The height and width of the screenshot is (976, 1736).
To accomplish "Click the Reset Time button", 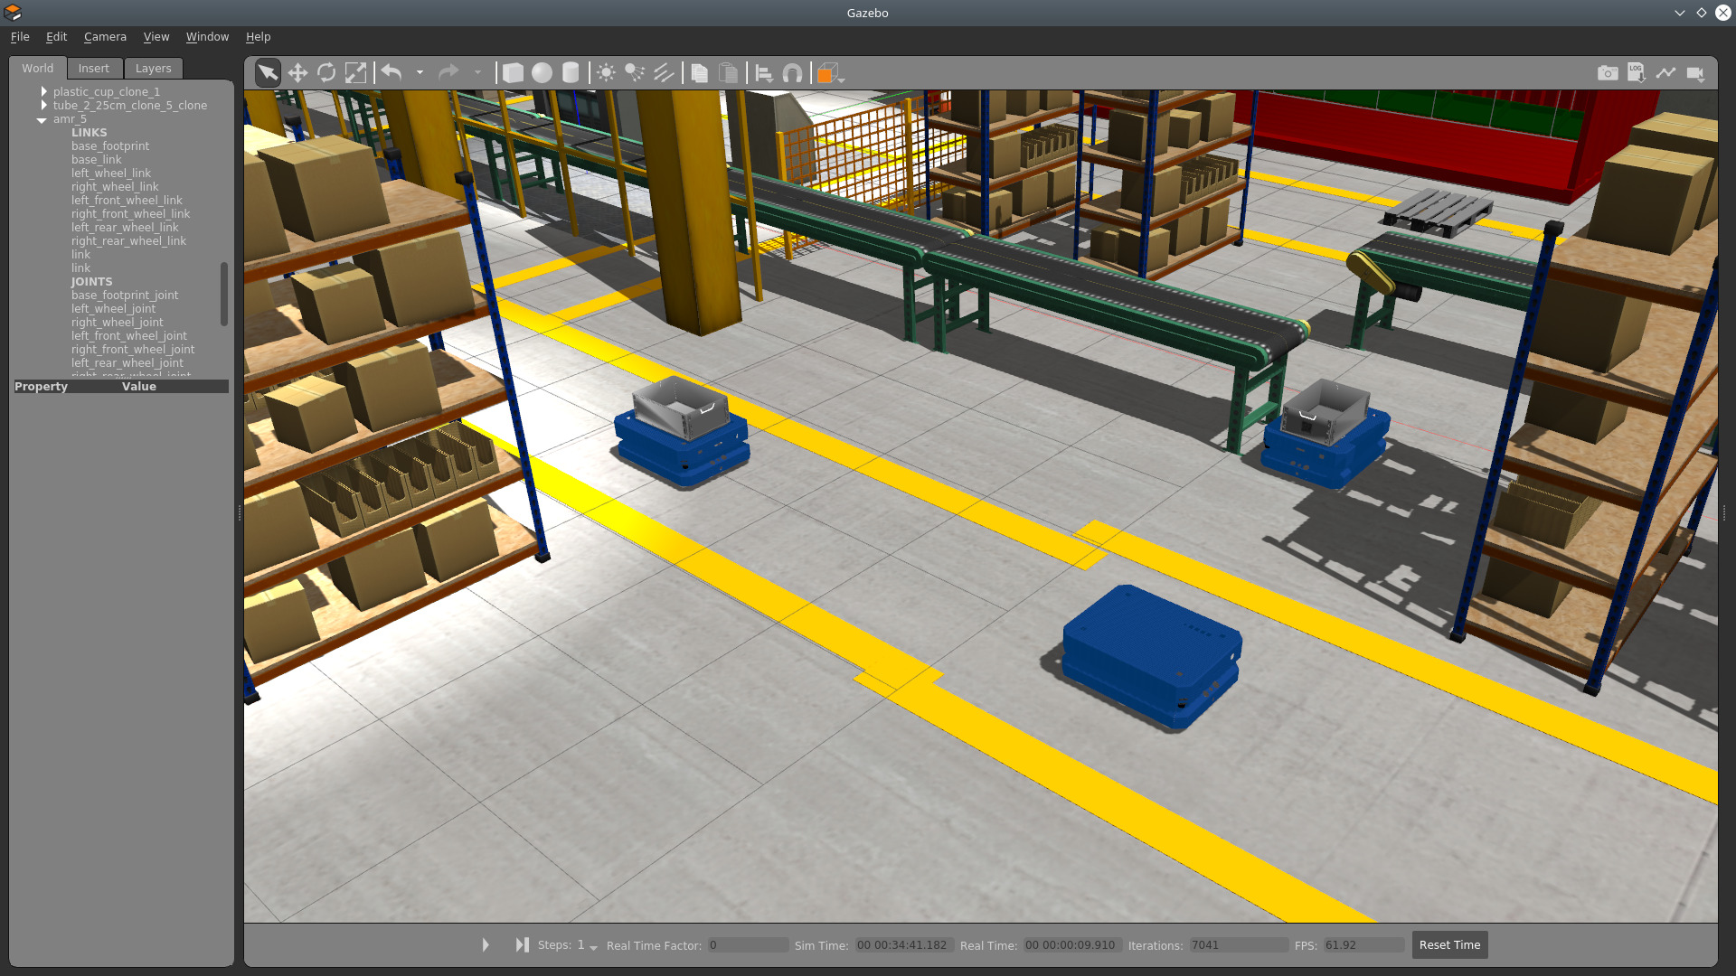I will (1449, 945).
